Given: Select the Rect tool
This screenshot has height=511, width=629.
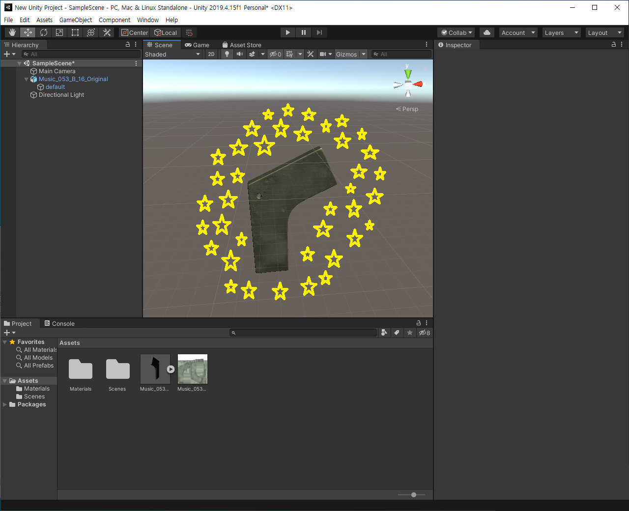Looking at the screenshot, I should pyautogui.click(x=75, y=32).
